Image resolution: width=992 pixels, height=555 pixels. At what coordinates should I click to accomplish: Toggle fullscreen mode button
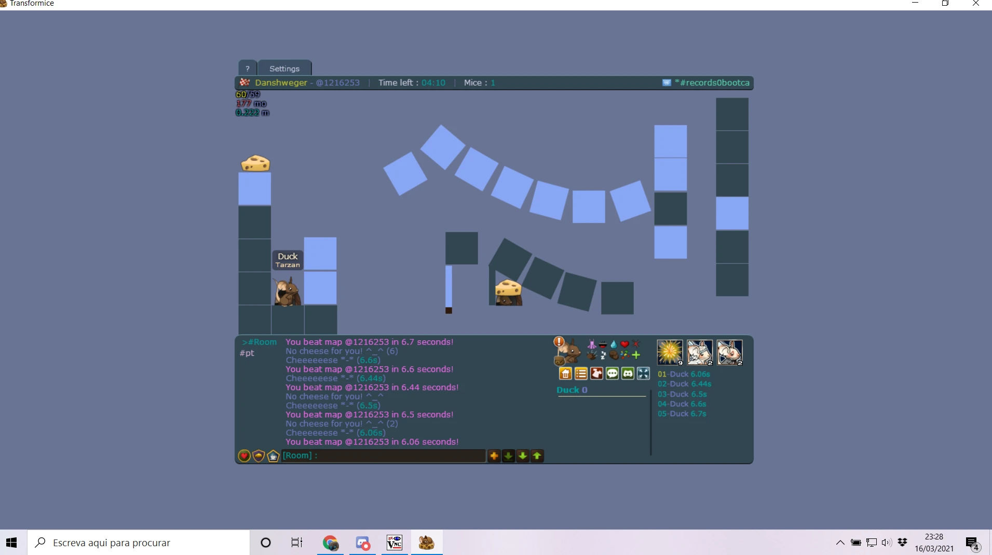(643, 373)
